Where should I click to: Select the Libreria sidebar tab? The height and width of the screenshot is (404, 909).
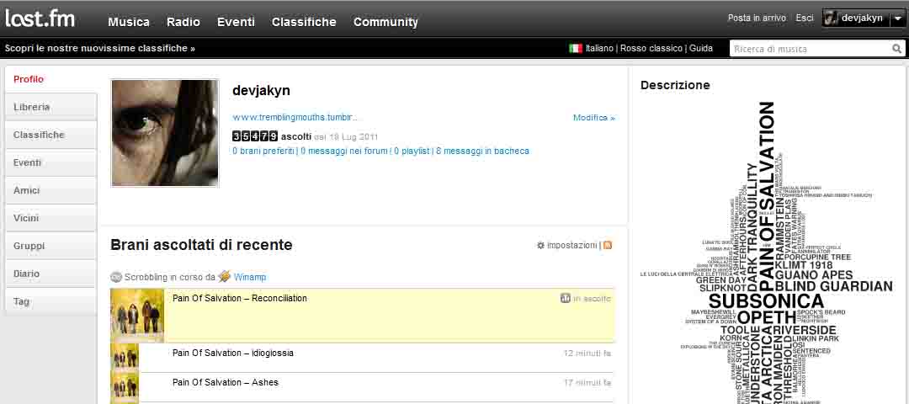[x=51, y=107]
